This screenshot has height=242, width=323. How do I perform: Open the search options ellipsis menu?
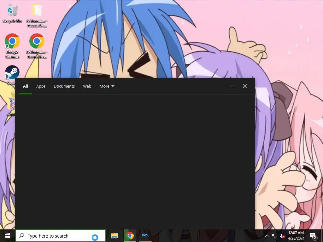click(x=231, y=86)
